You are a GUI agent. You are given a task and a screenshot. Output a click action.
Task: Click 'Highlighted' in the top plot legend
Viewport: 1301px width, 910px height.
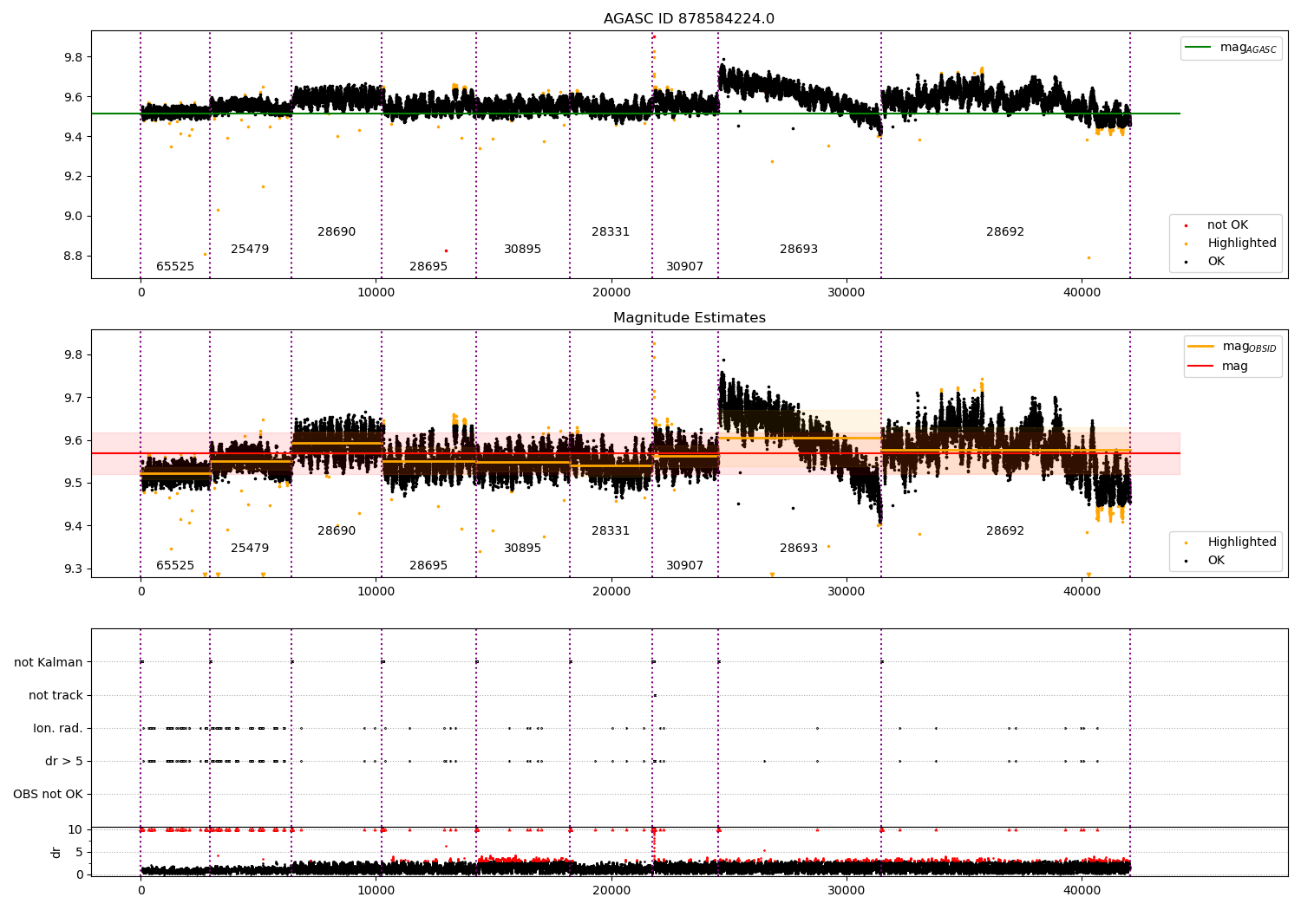1242,244
